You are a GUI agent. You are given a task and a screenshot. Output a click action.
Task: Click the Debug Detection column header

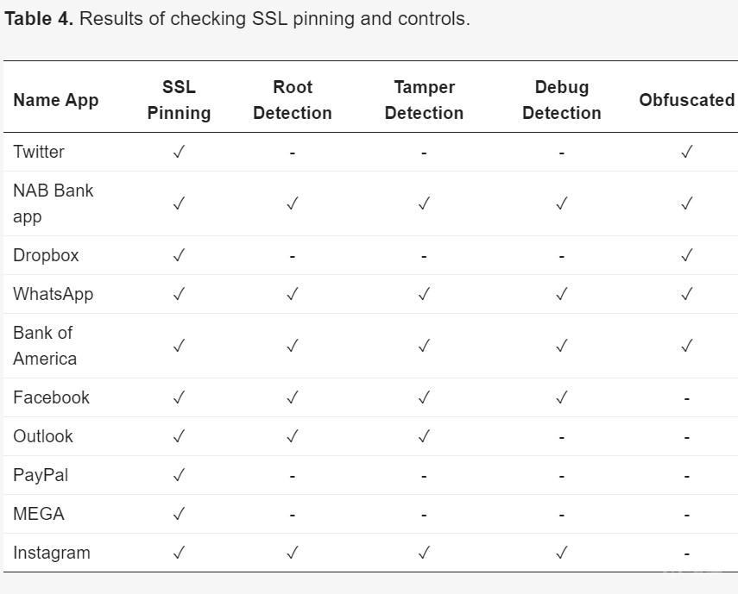click(562, 100)
